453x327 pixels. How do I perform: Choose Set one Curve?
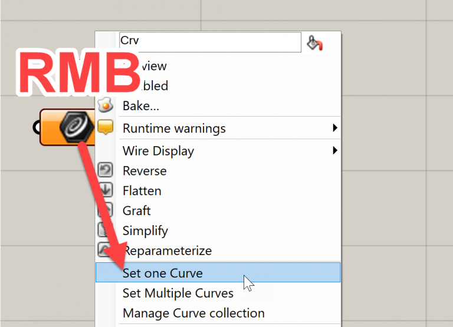[162, 273]
